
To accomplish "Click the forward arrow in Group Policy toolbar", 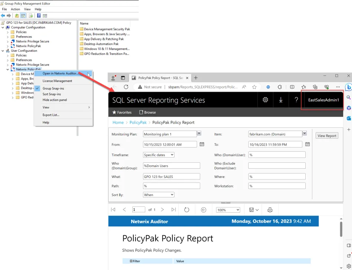I will tap(9, 16).
